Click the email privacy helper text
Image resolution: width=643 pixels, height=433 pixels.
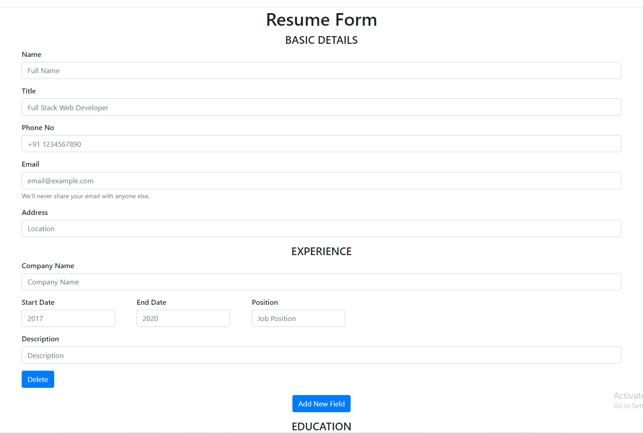(86, 196)
